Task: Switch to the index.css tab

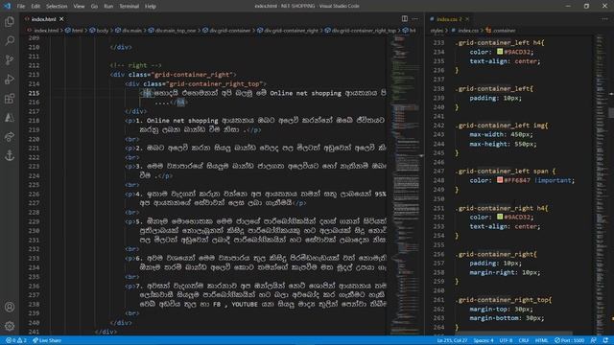Action: (x=449, y=19)
